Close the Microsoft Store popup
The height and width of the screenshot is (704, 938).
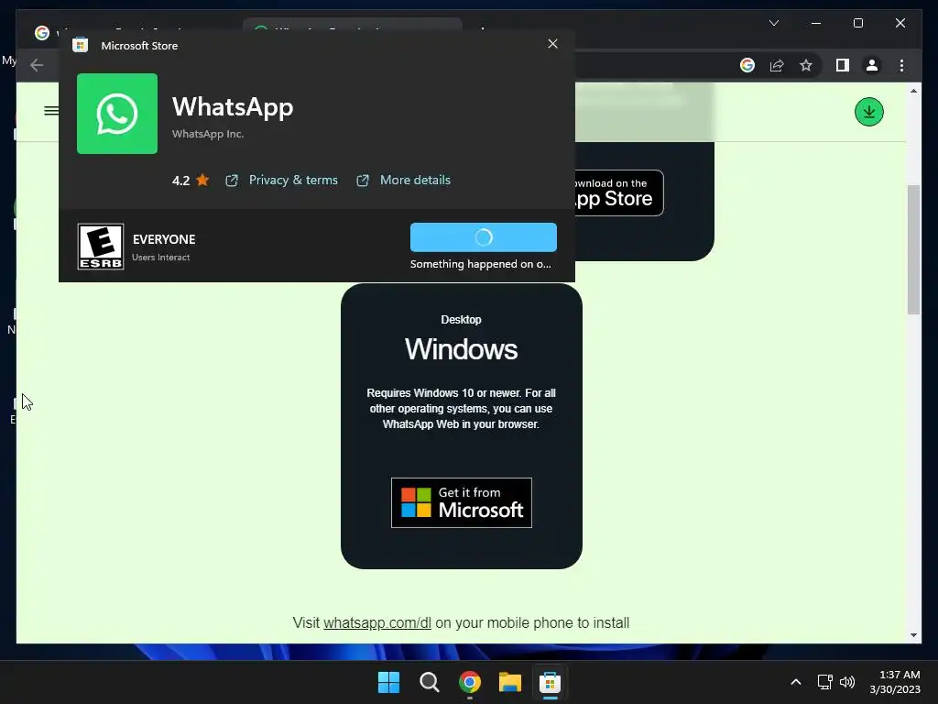[x=552, y=44]
